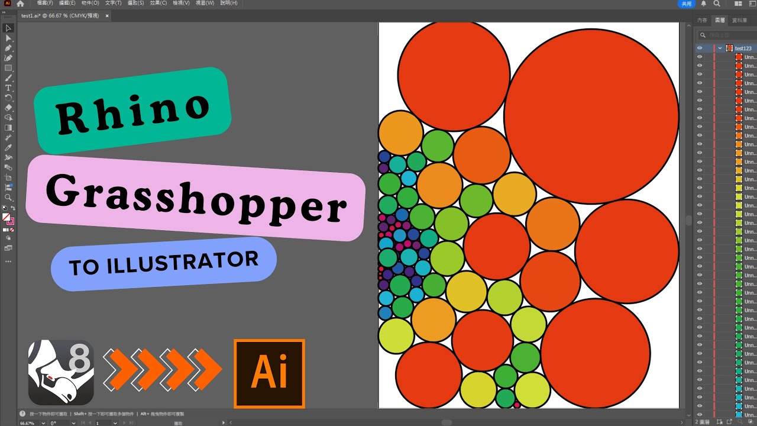Reset to default fill and stroke

click(x=5, y=208)
